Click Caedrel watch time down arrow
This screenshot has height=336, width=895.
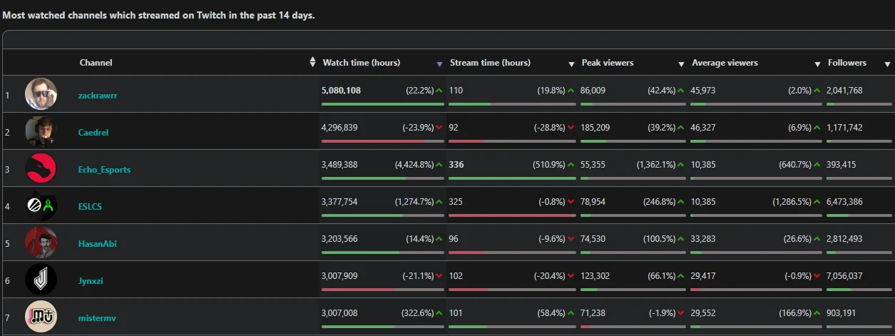click(439, 128)
